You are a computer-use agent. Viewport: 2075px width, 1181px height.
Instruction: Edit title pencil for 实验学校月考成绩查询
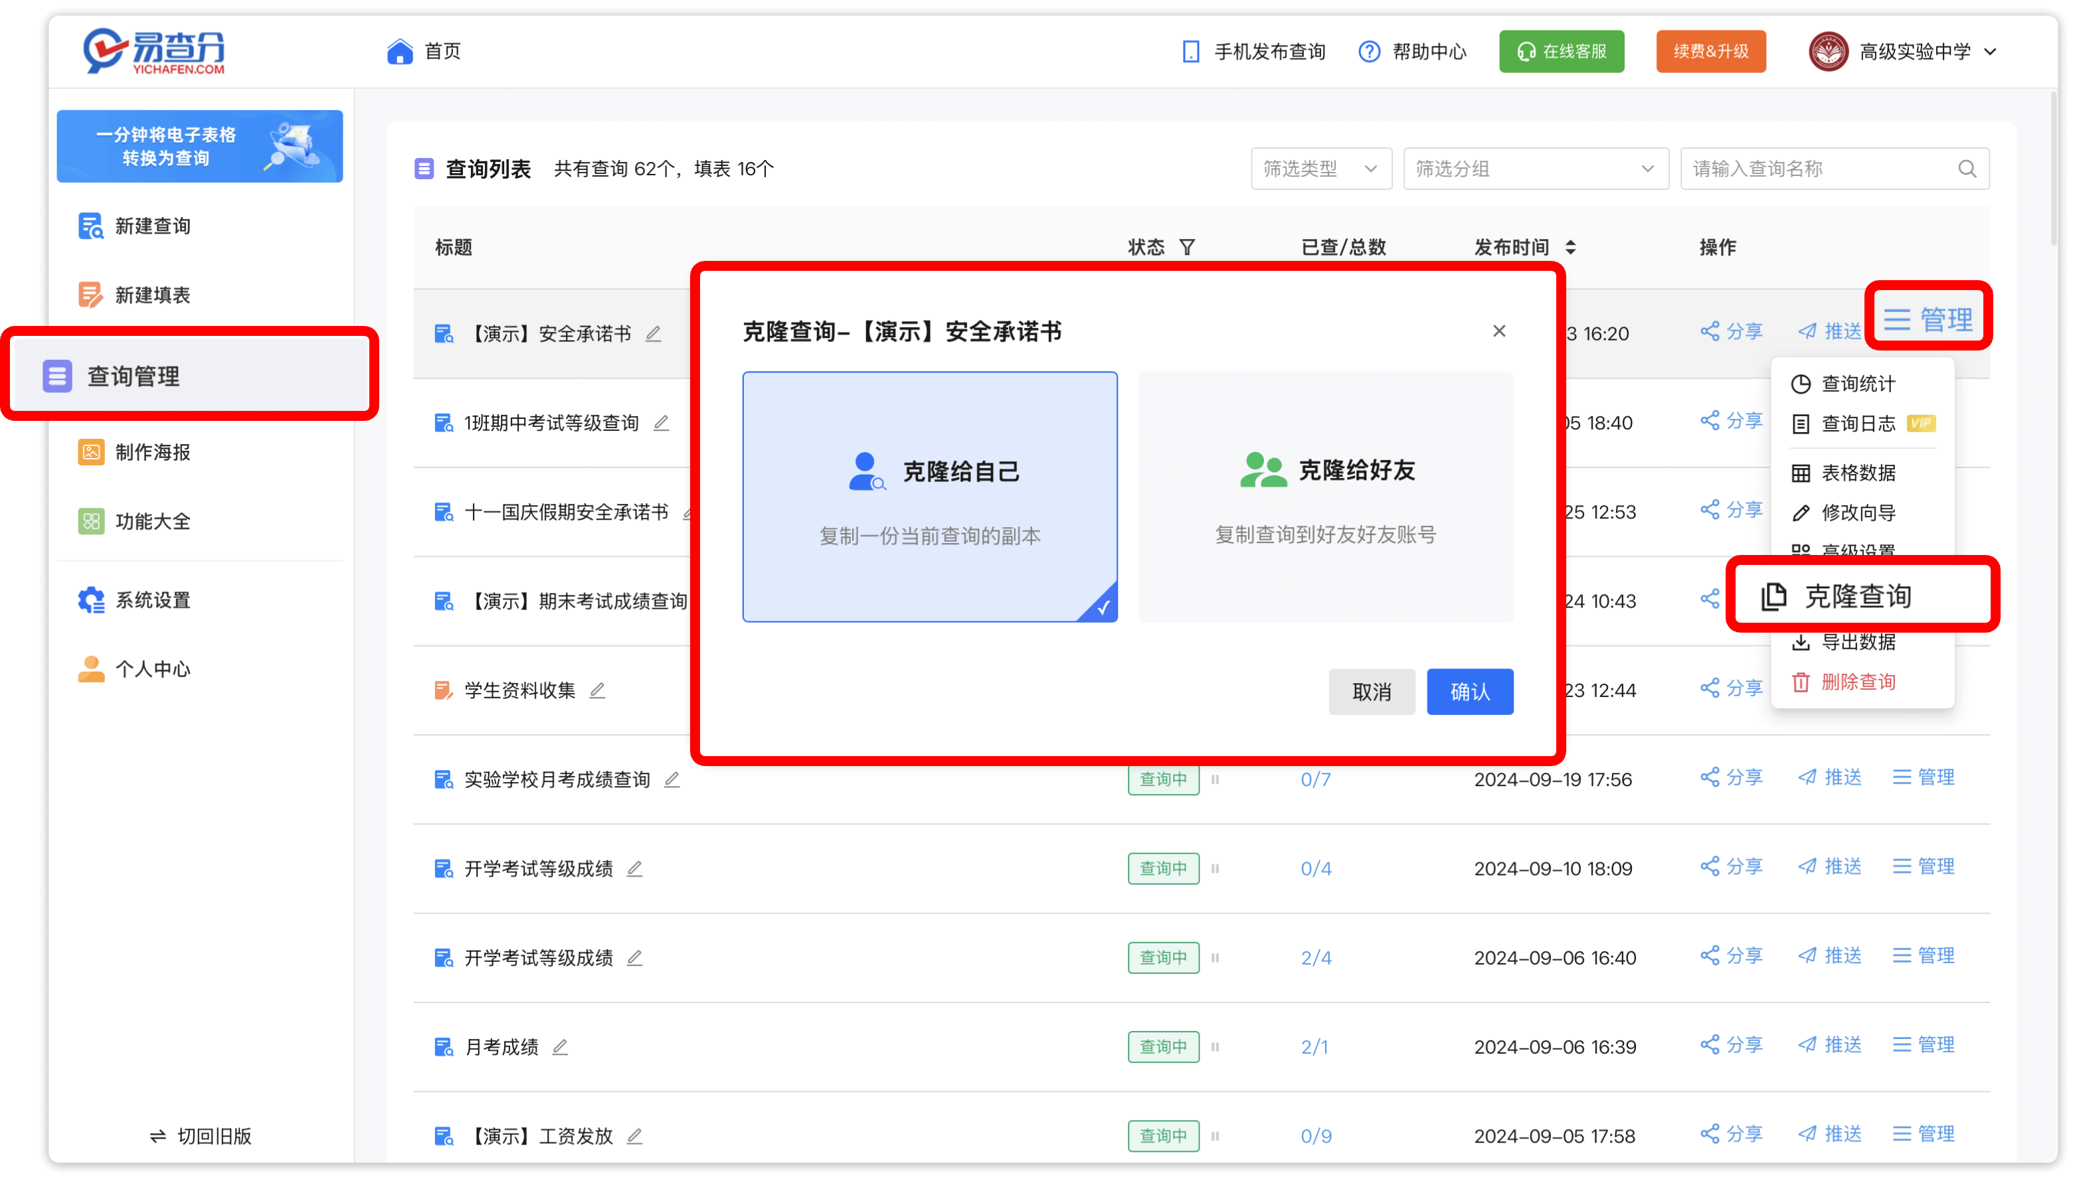click(x=672, y=779)
